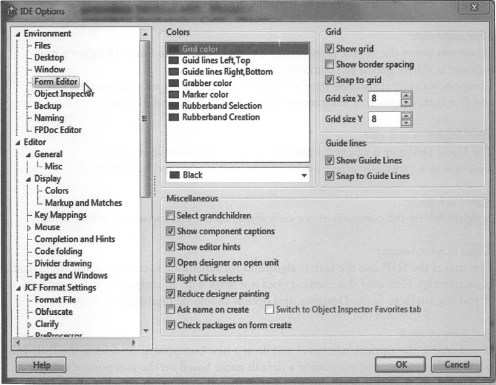Increase Grid size X with up arrow
The width and height of the screenshot is (496, 385).
pyautogui.click(x=406, y=96)
